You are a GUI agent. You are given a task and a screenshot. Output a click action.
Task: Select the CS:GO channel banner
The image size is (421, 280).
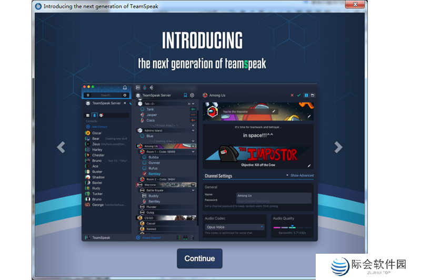(x=166, y=218)
